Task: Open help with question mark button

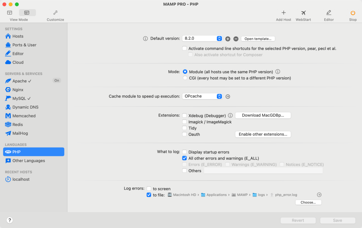Action: click(10, 220)
